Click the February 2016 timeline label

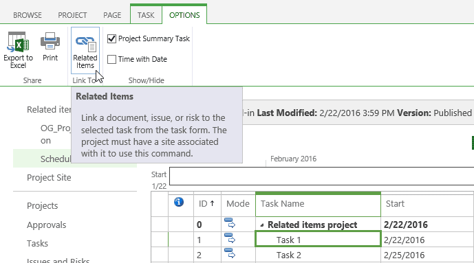[293, 159]
